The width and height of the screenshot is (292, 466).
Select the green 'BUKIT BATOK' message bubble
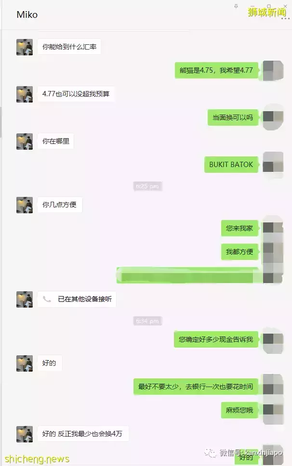tap(231, 165)
